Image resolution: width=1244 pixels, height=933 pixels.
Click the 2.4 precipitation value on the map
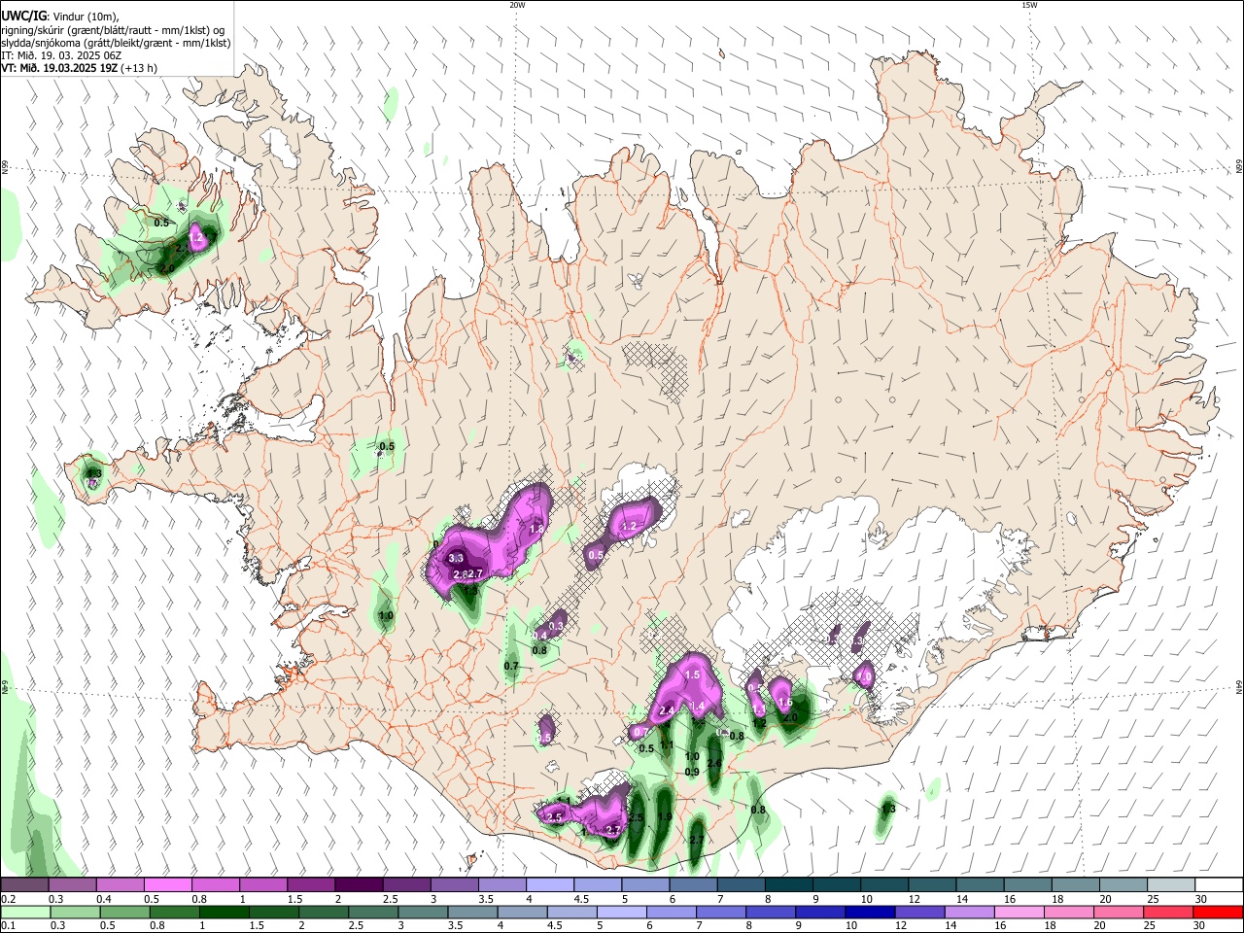point(667,711)
